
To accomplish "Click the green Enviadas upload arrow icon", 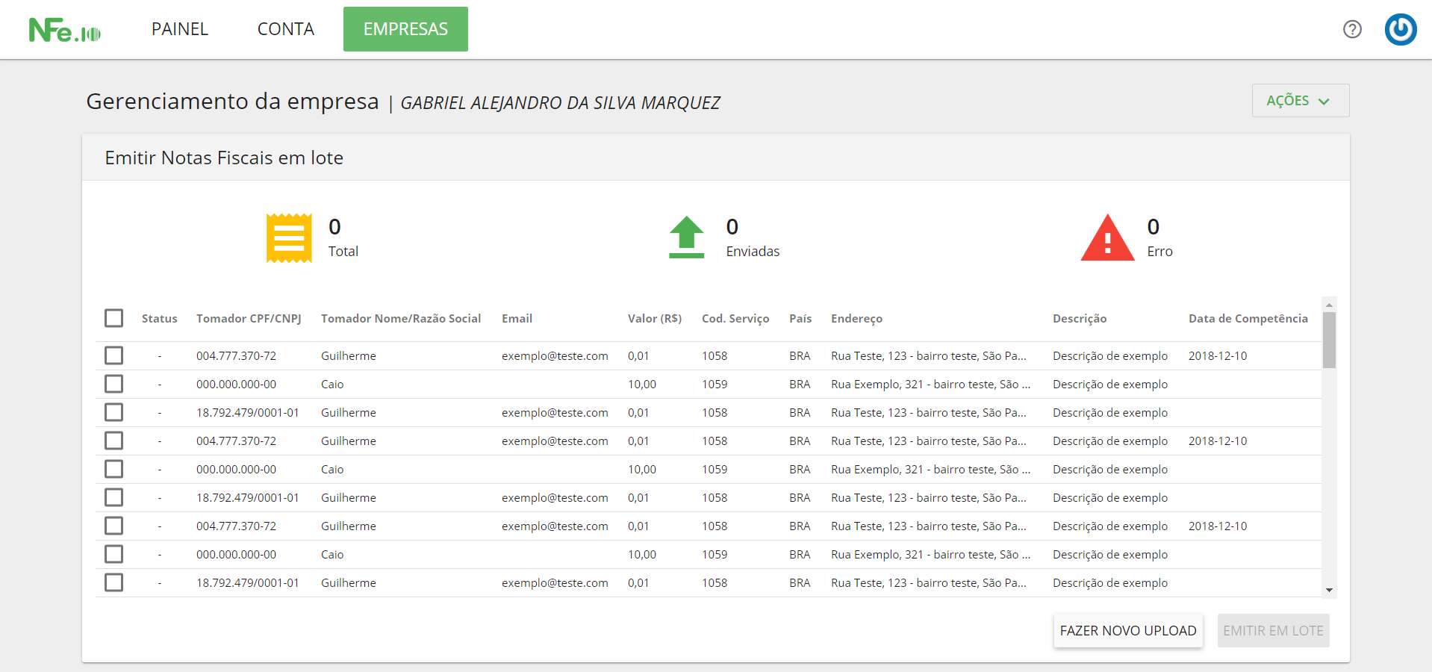I will click(686, 237).
